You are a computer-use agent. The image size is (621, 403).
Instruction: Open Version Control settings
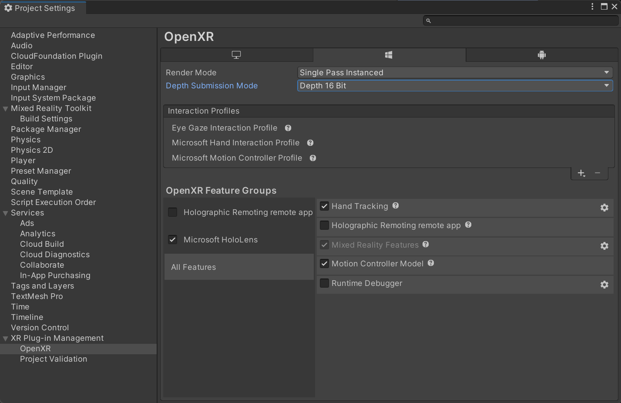[x=40, y=328]
